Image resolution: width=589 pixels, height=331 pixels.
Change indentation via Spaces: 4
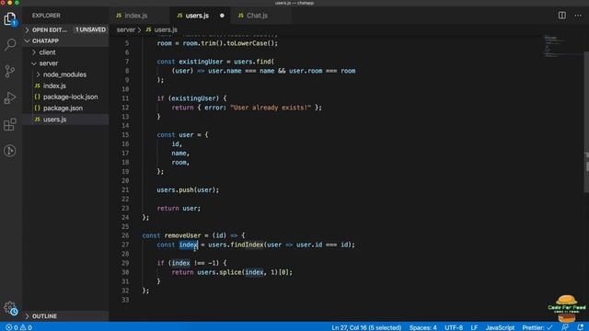(x=423, y=327)
